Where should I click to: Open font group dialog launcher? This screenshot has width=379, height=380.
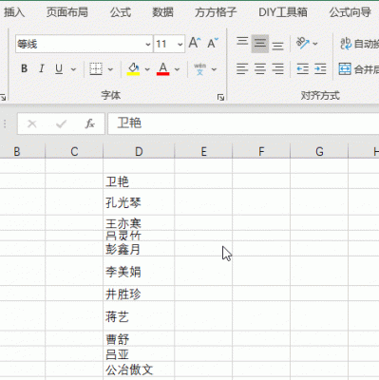[x=220, y=97]
